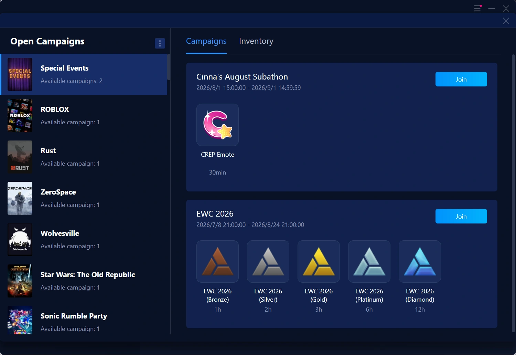Click the EWC 2026 Diamond reward icon
The height and width of the screenshot is (355, 516).
pos(420,261)
